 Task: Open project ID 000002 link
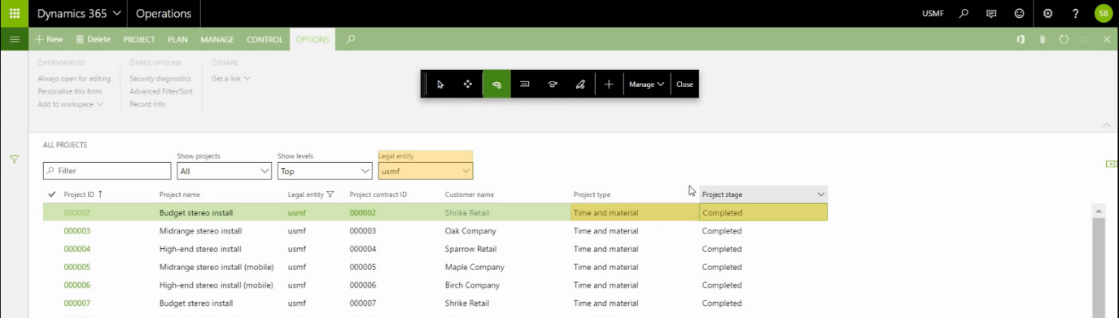click(x=77, y=213)
